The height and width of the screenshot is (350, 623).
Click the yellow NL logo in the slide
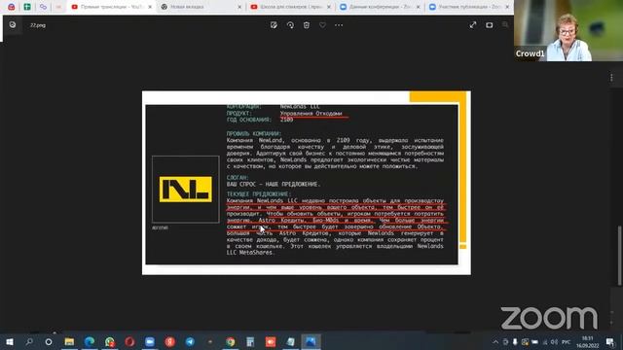(x=186, y=190)
